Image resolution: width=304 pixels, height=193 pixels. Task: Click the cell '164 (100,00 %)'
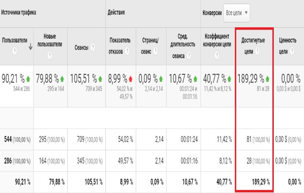[52, 161]
